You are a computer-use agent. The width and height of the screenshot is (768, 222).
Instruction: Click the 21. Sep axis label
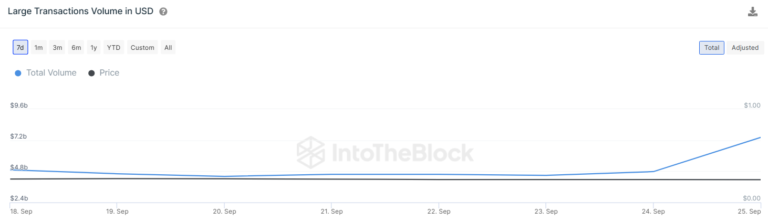[331, 212]
